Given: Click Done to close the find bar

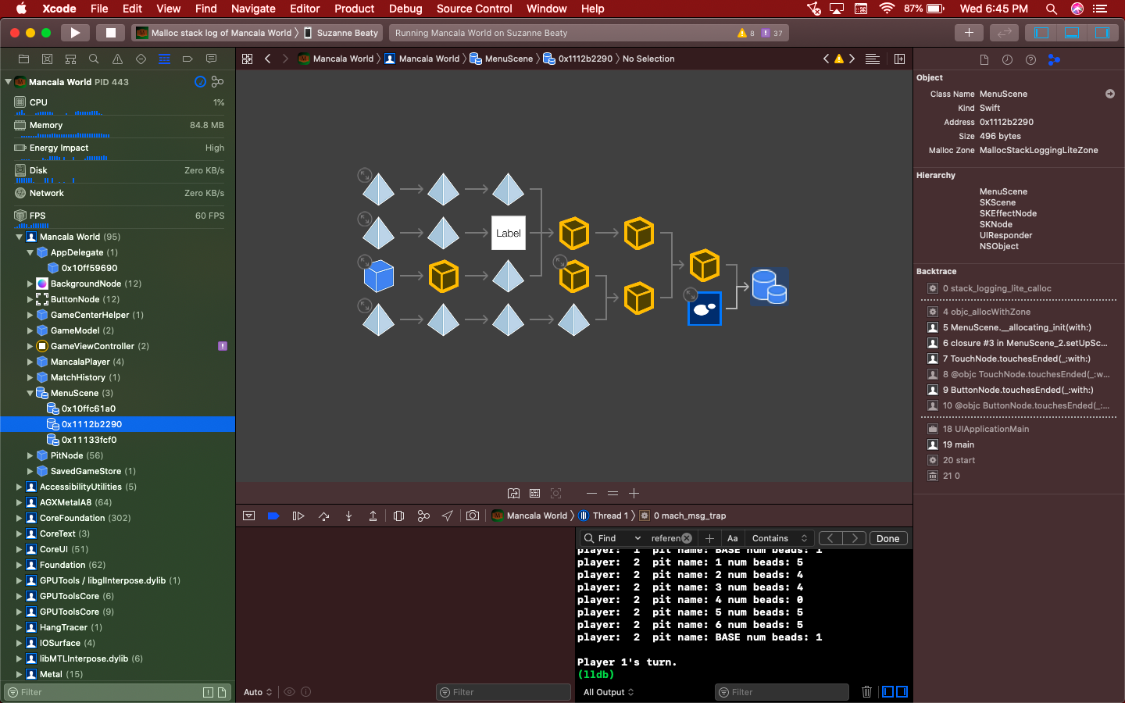Looking at the screenshot, I should (888, 538).
